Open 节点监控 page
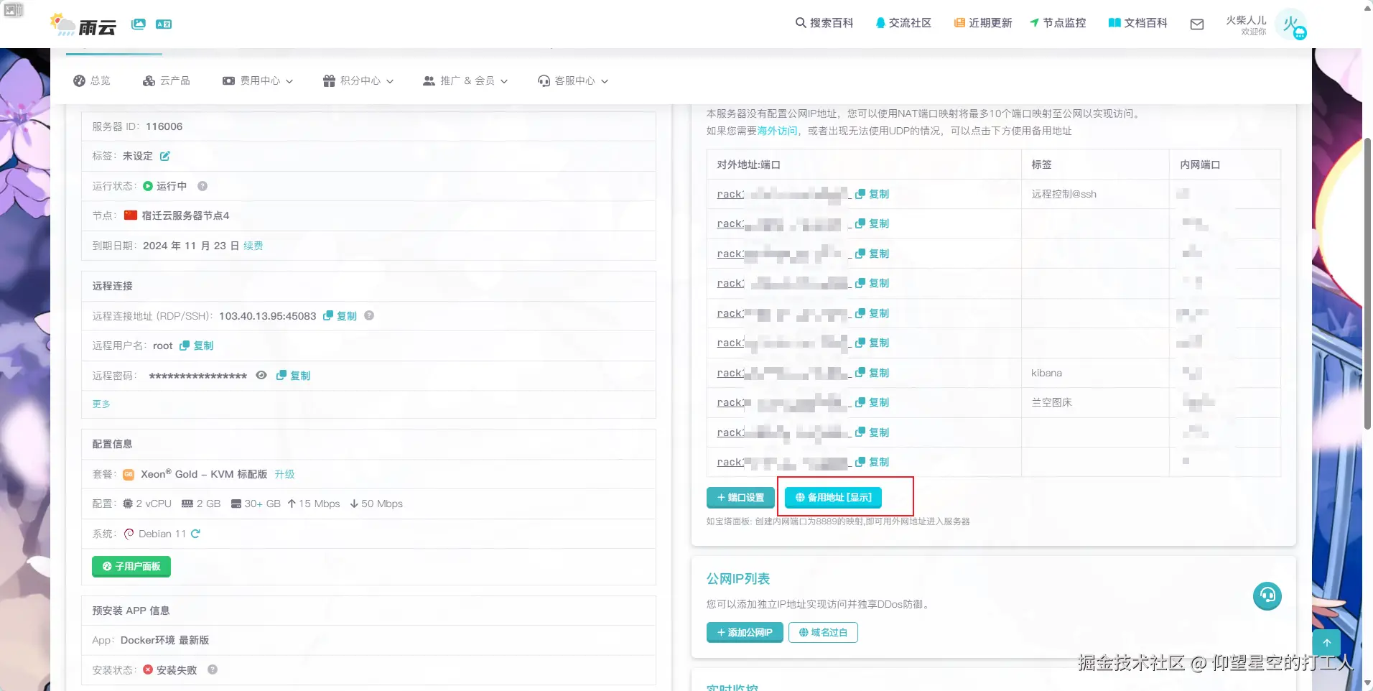1373x691 pixels. 1058,23
